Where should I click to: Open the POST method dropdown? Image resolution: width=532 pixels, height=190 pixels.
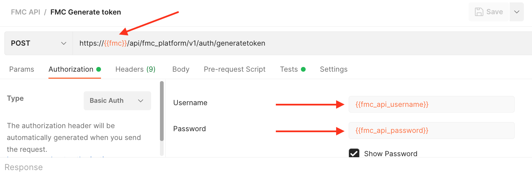coord(39,43)
